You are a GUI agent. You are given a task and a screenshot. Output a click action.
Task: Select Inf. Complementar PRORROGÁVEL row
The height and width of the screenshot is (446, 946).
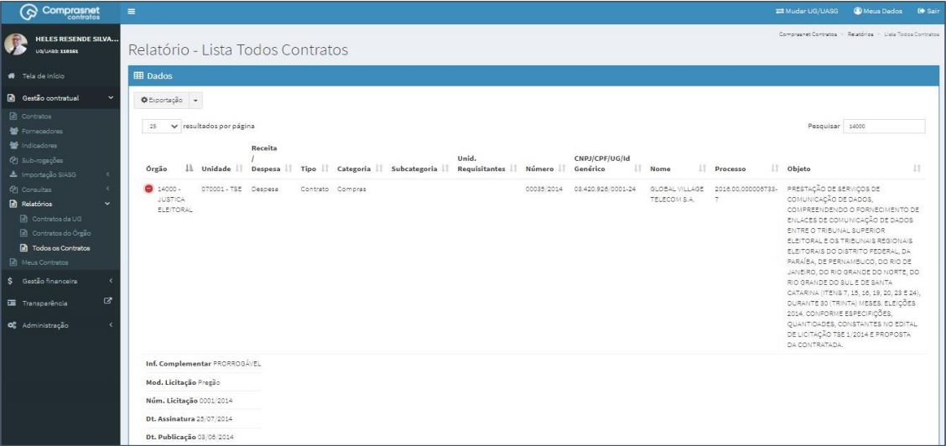(203, 365)
